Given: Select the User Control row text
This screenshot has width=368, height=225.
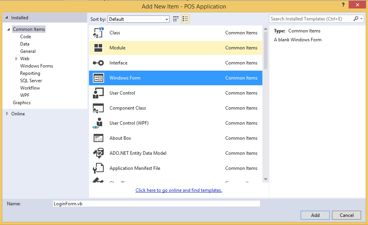Looking at the screenshot, I should click(122, 93).
